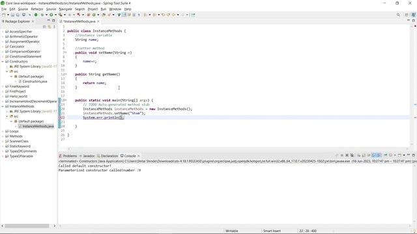Image resolution: width=417 pixels, height=234 pixels.
Task: Switch to the Javadoc tab
Action: pos(87,156)
